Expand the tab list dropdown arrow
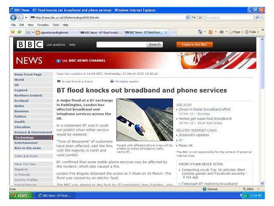The width and height of the screenshot is (274, 206). click(33, 33)
